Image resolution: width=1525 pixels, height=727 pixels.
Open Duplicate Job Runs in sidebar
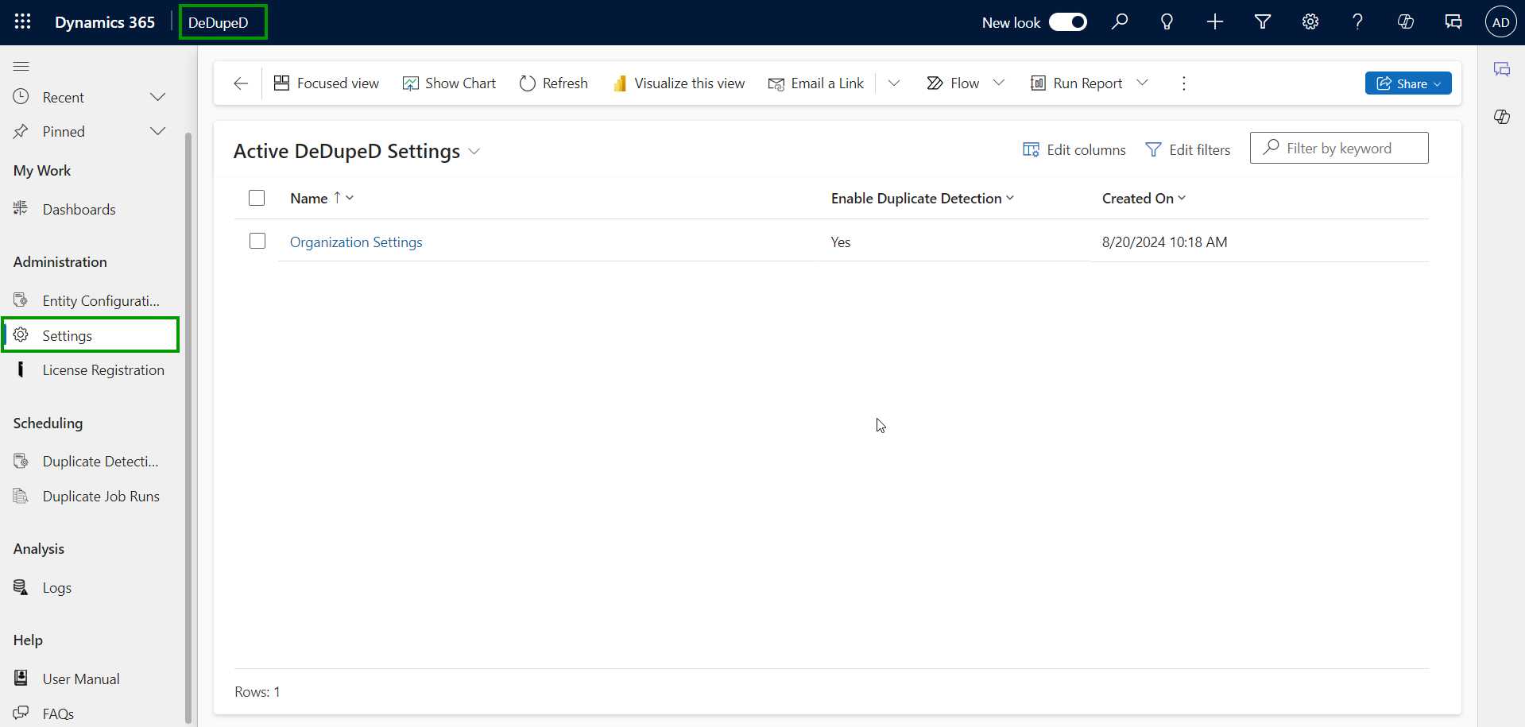[101, 497]
